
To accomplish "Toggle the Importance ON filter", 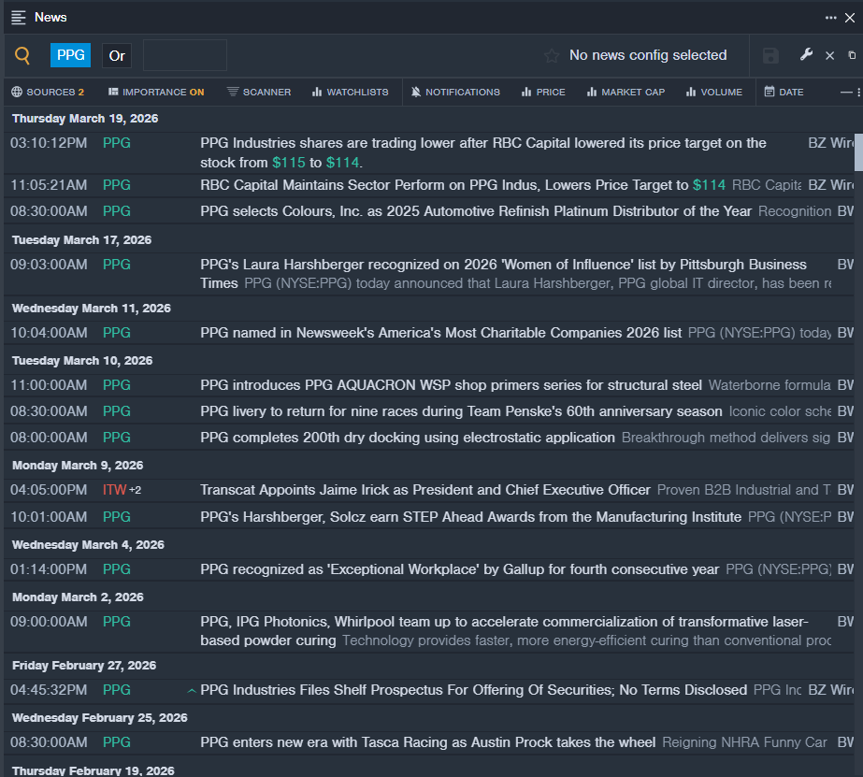I will (x=155, y=92).
